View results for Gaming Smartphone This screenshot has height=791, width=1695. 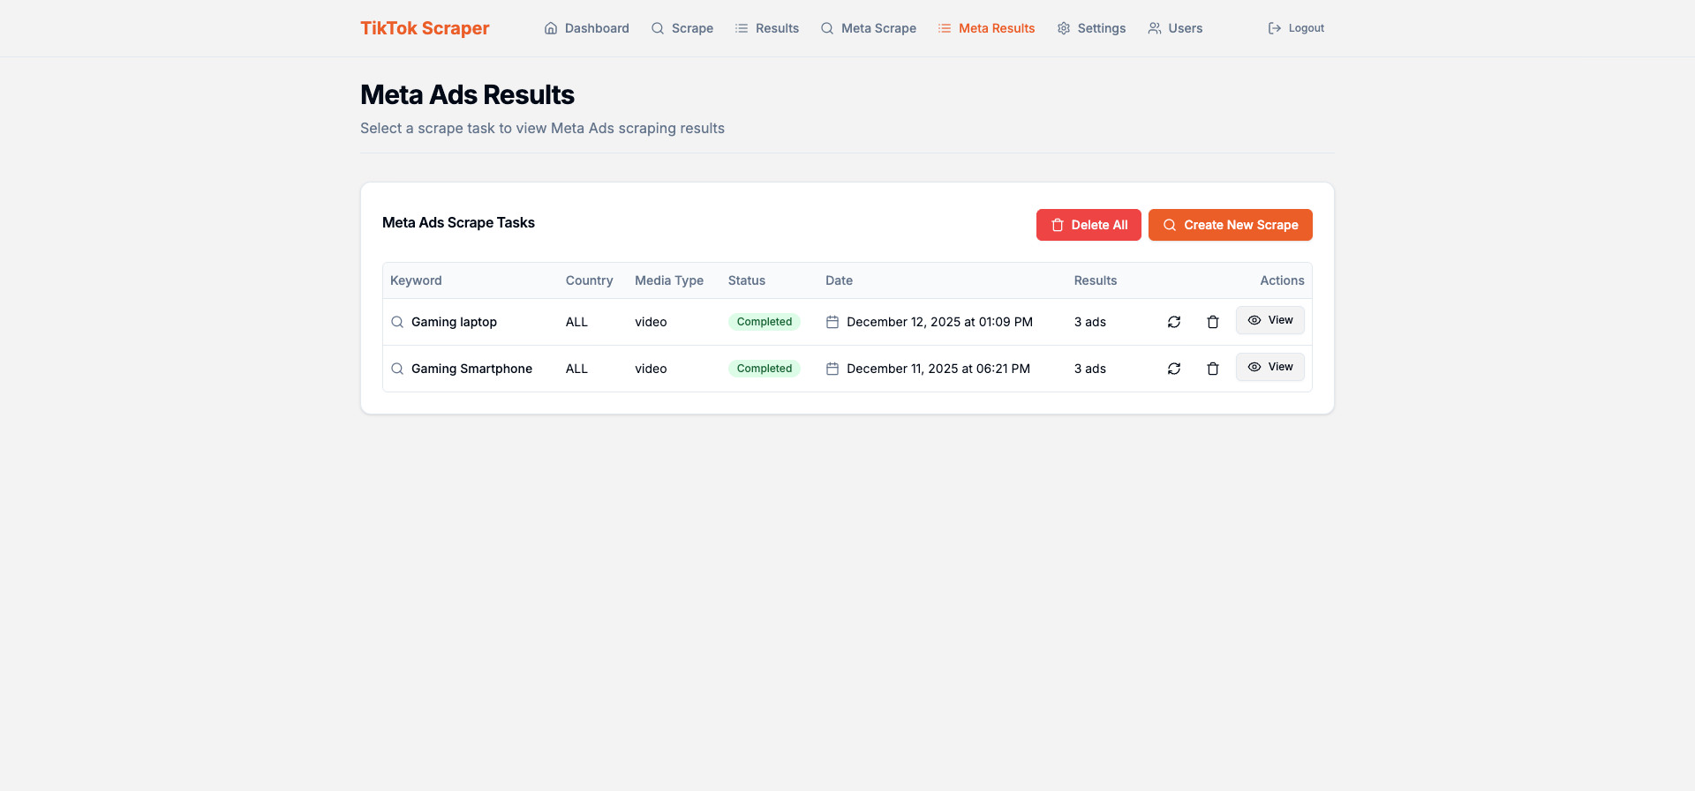1269,367
